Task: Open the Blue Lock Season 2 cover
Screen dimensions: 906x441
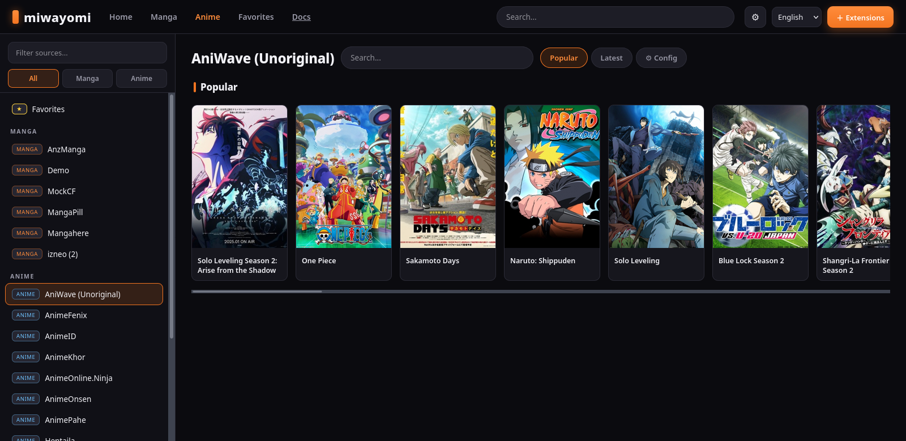Action: 760,177
